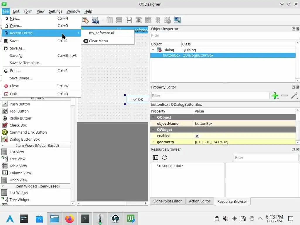Image resolution: width=300 pixels, height=225 pixels.
Task: Collapse Item Widgets (Item-Based) category
Action: click(3, 186)
